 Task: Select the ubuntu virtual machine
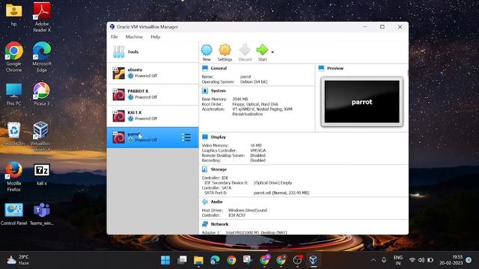(x=153, y=73)
